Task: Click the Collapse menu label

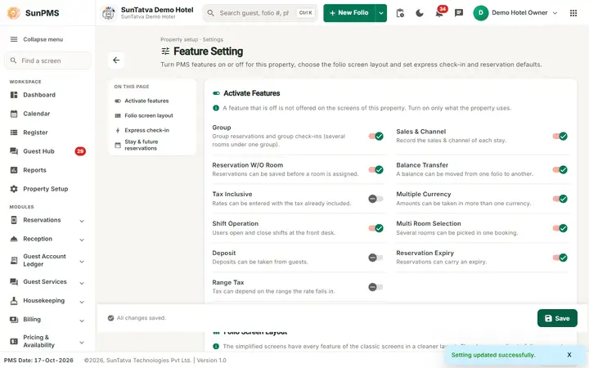Action: (43, 39)
